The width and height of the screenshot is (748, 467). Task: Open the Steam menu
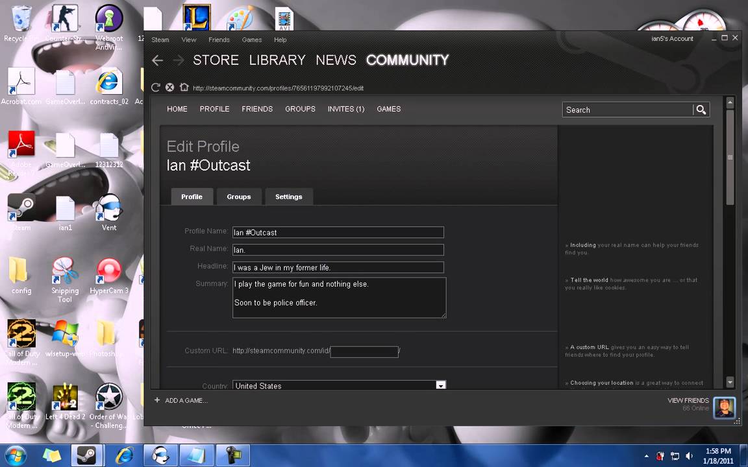[160, 40]
